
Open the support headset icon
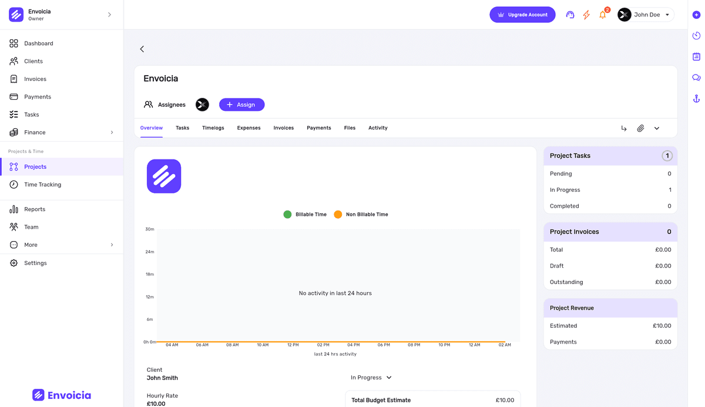(x=570, y=15)
